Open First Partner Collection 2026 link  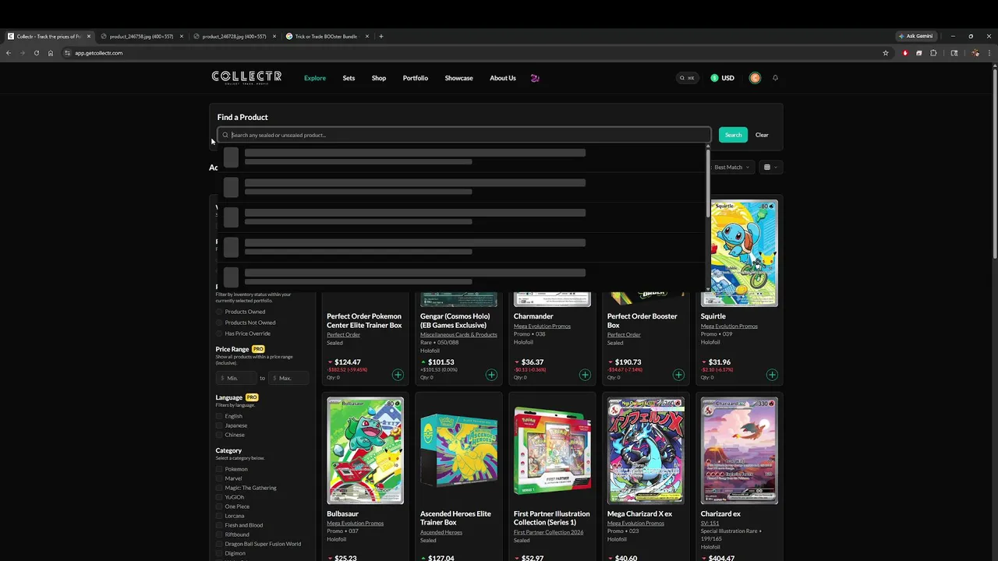point(548,532)
